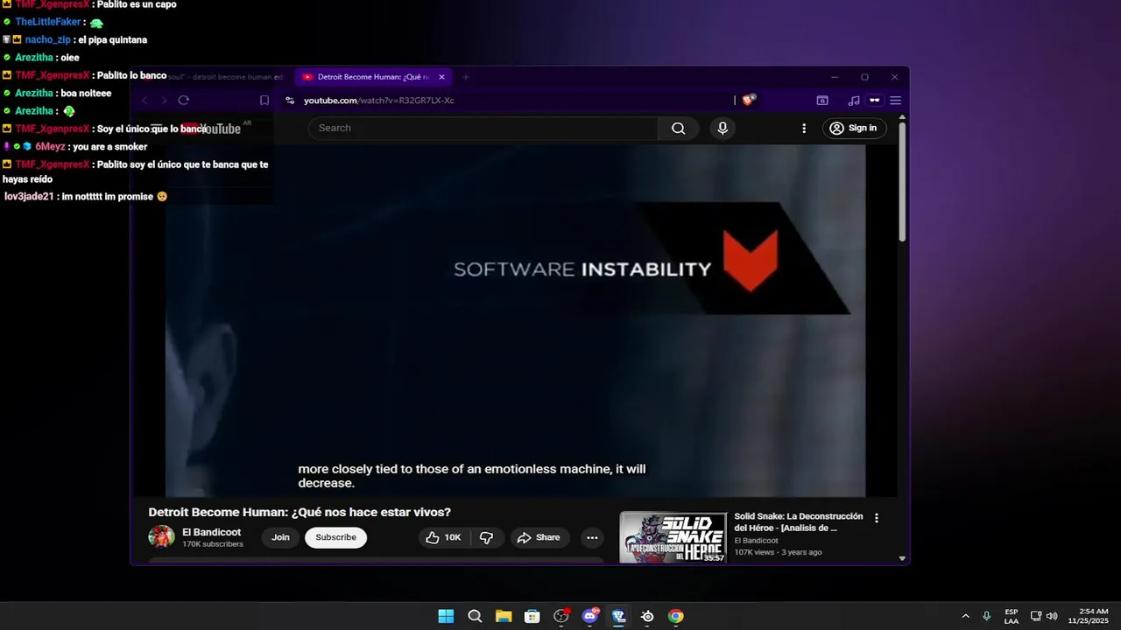The image size is (1121, 630).
Task: Open OBS Studio from the taskbar
Action: 560,616
